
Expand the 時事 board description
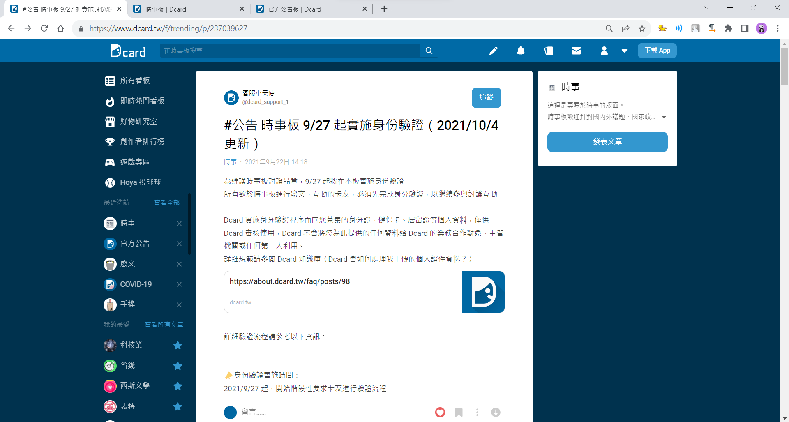(664, 117)
